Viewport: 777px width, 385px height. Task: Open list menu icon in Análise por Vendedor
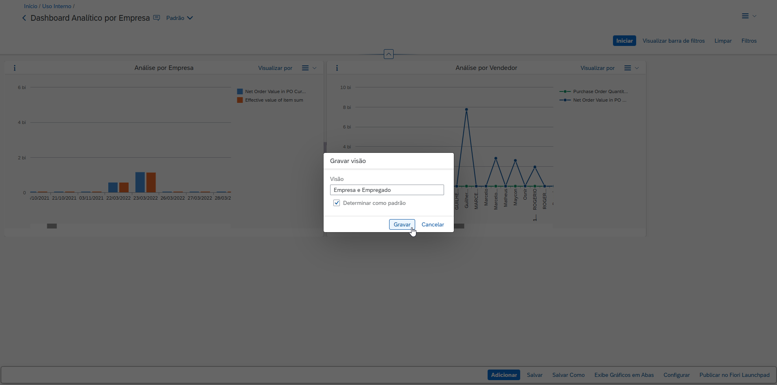point(627,68)
